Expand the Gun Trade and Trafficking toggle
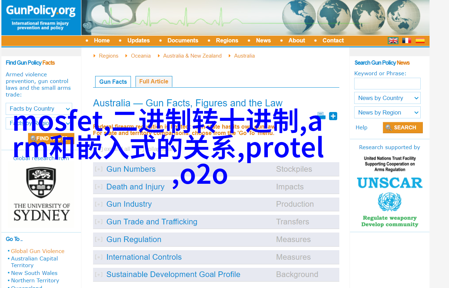The image size is (449, 288). point(99,222)
